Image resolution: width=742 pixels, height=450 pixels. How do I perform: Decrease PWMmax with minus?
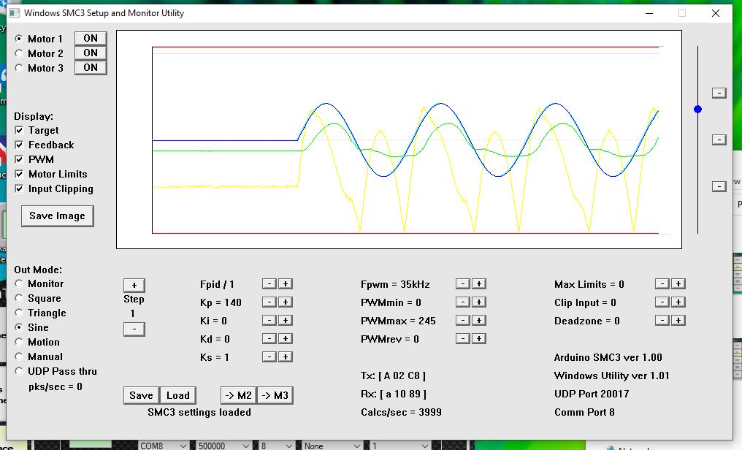click(463, 321)
